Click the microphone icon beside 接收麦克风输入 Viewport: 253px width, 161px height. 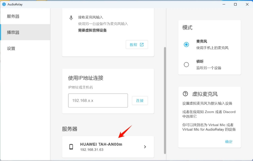[x=71, y=17]
